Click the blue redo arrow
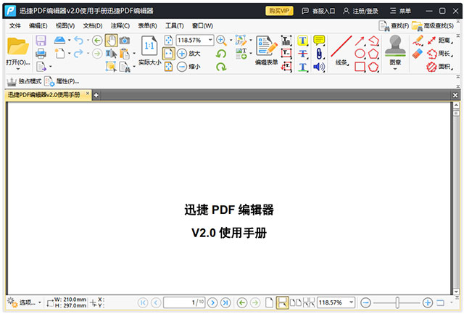This screenshot has height=314, width=464. [78, 54]
